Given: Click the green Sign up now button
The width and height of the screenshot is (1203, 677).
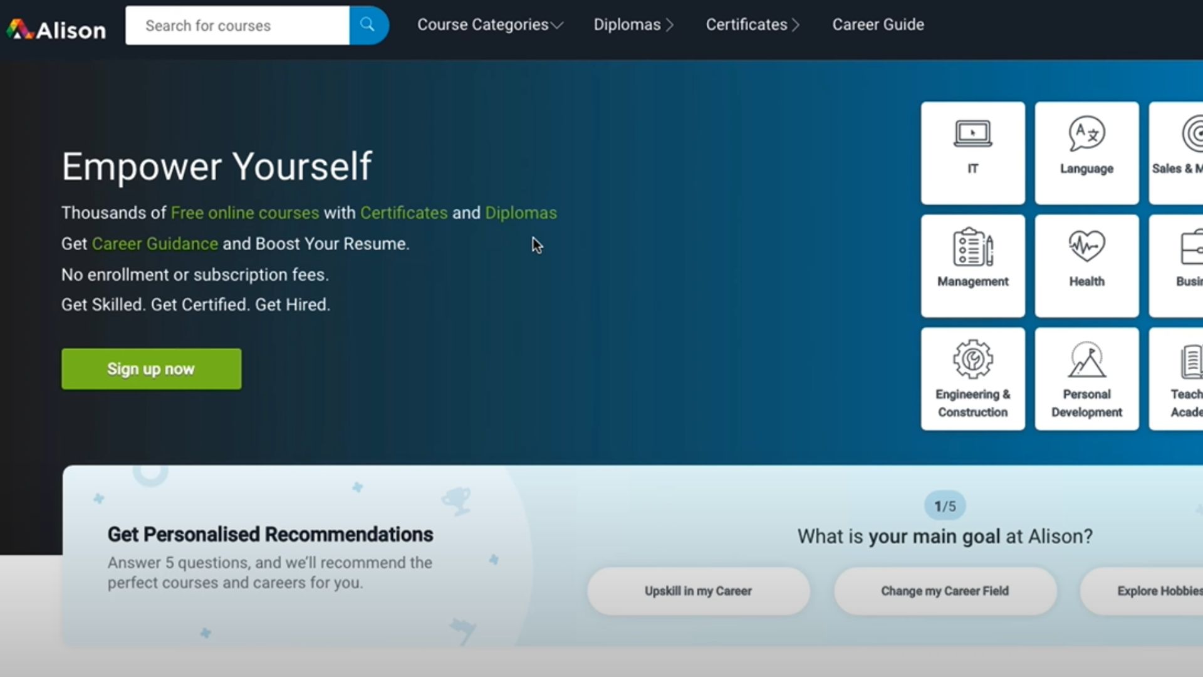Looking at the screenshot, I should click(151, 369).
